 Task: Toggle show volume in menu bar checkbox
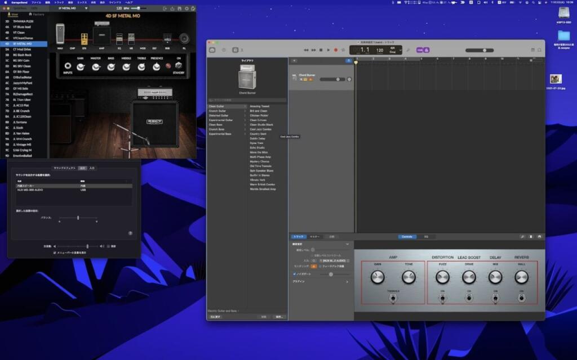click(55, 253)
